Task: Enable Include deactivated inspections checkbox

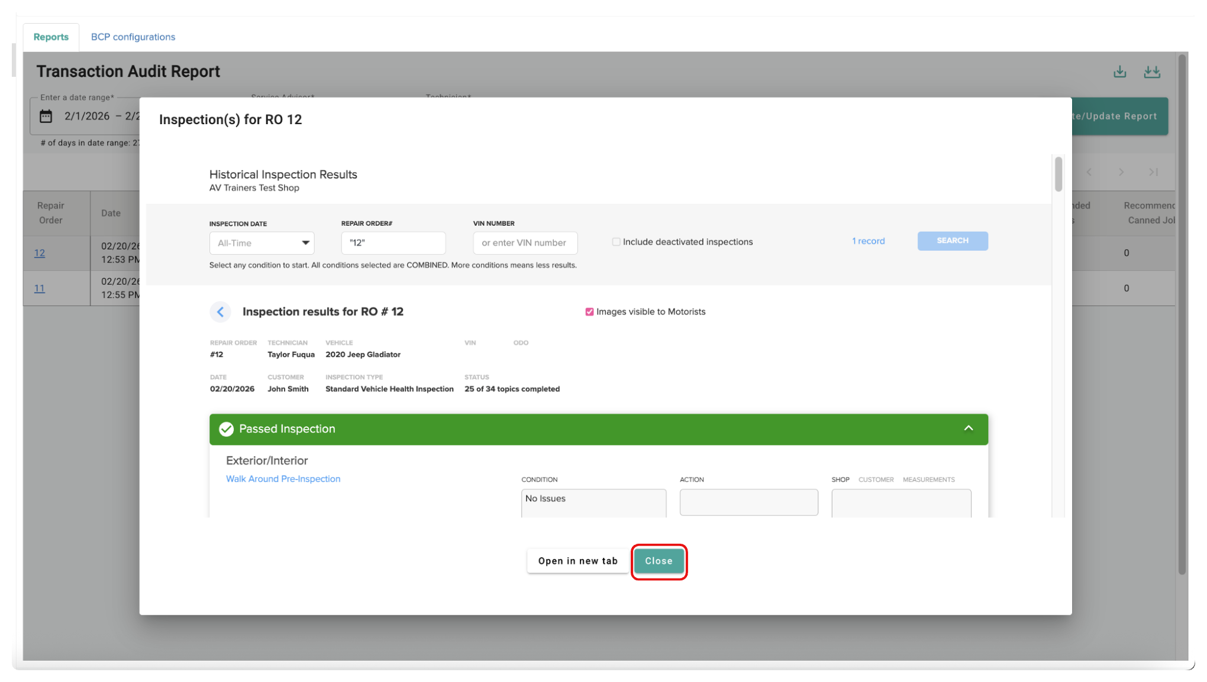Action: 616,242
